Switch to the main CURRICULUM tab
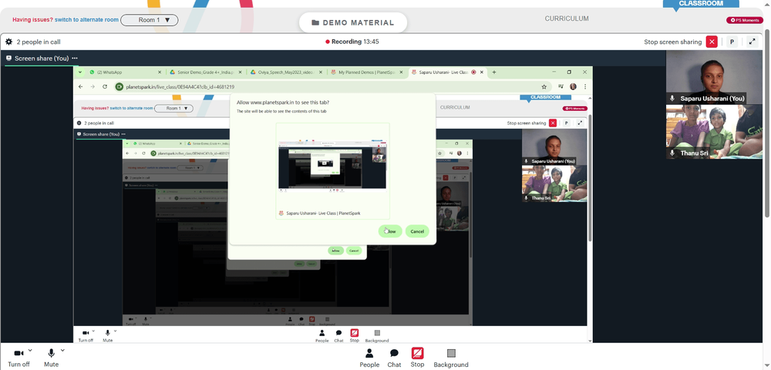 pos(567,18)
